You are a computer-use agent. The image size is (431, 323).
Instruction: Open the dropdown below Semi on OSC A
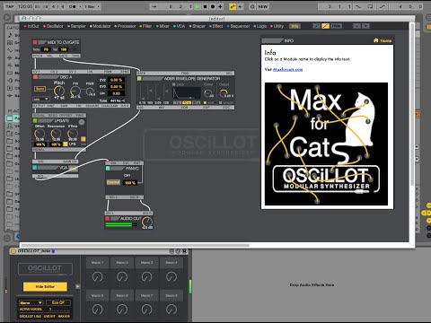[41, 99]
